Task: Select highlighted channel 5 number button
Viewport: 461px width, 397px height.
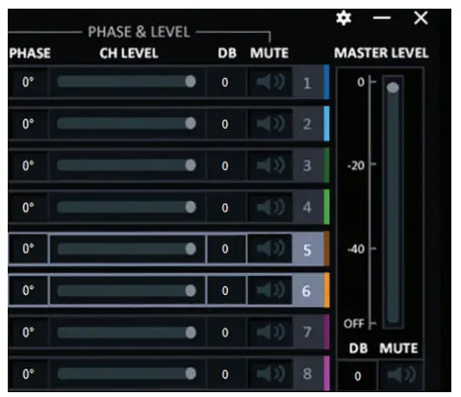Action: (x=308, y=249)
